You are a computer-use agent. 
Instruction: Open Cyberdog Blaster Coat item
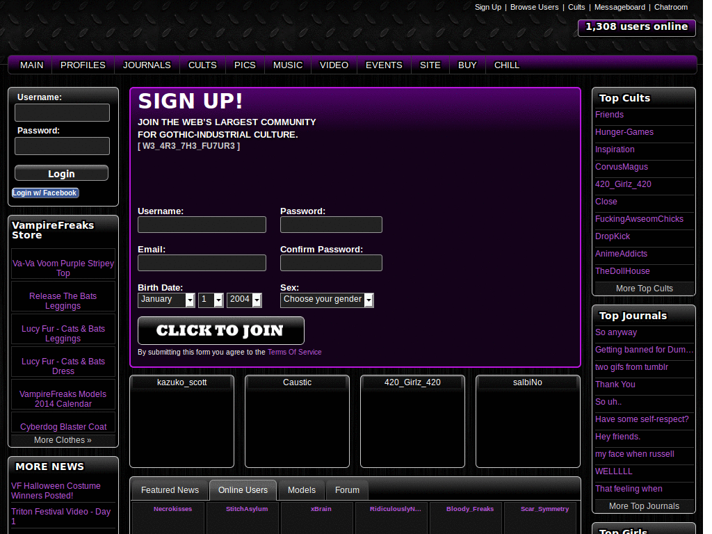click(x=63, y=427)
